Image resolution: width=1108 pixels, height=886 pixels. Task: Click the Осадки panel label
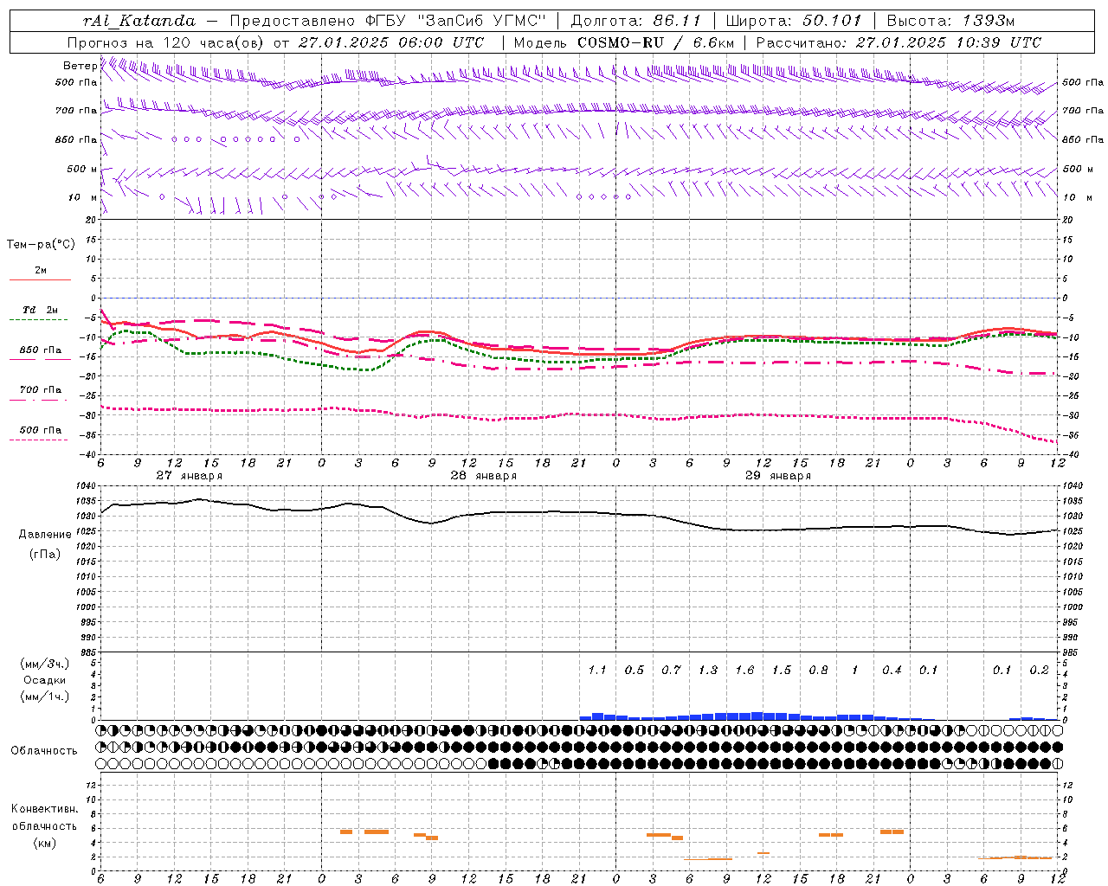coord(45,680)
